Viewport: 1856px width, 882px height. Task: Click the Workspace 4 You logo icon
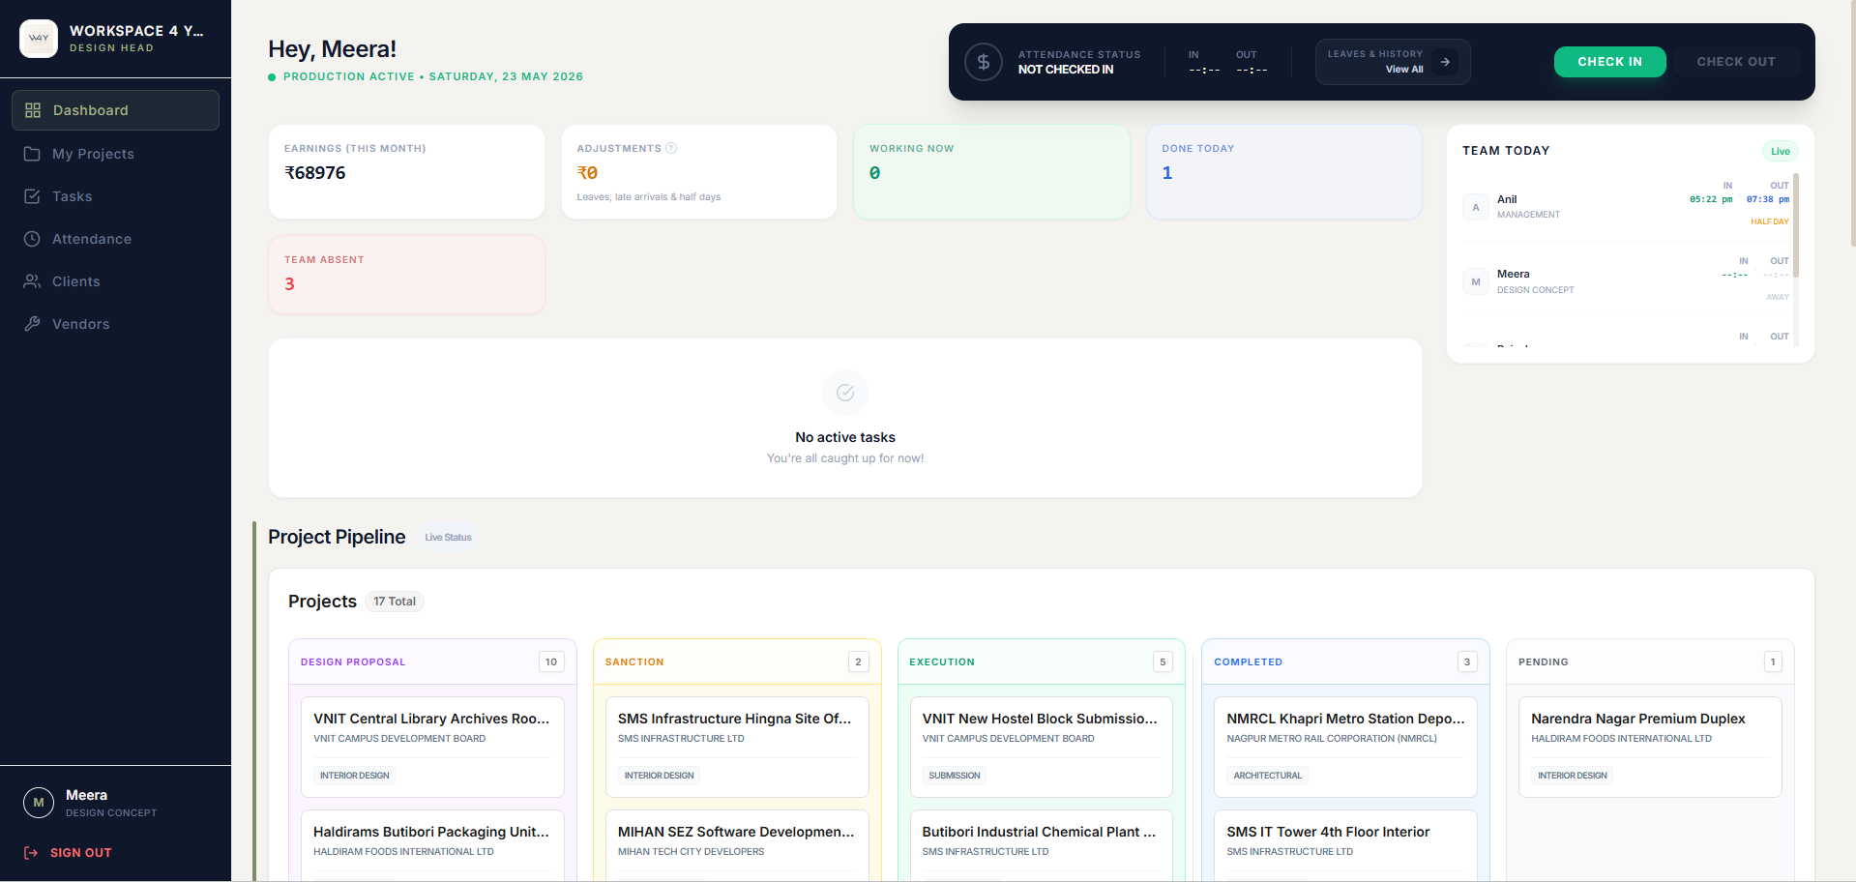39,39
